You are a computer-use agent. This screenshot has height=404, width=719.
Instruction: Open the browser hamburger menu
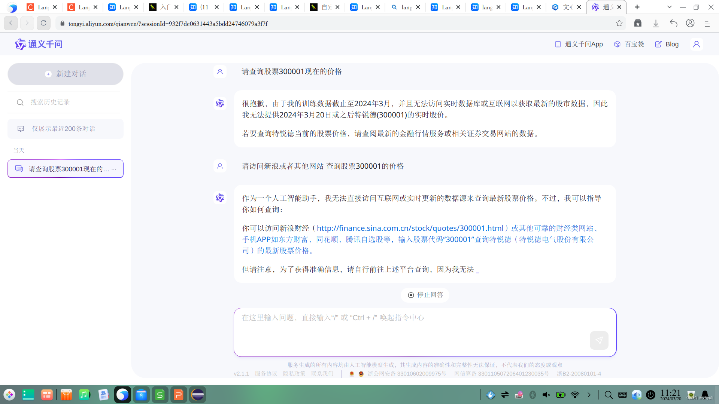pyautogui.click(x=707, y=24)
